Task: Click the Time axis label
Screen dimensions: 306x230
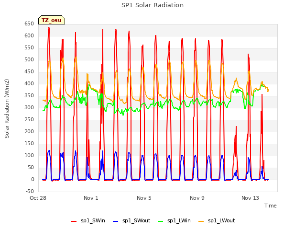Action: [271, 206]
